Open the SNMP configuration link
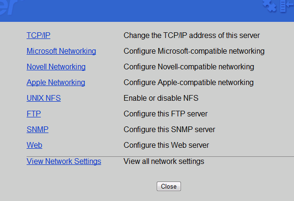Image resolution: width=294 pixels, height=201 pixels. tap(38, 129)
